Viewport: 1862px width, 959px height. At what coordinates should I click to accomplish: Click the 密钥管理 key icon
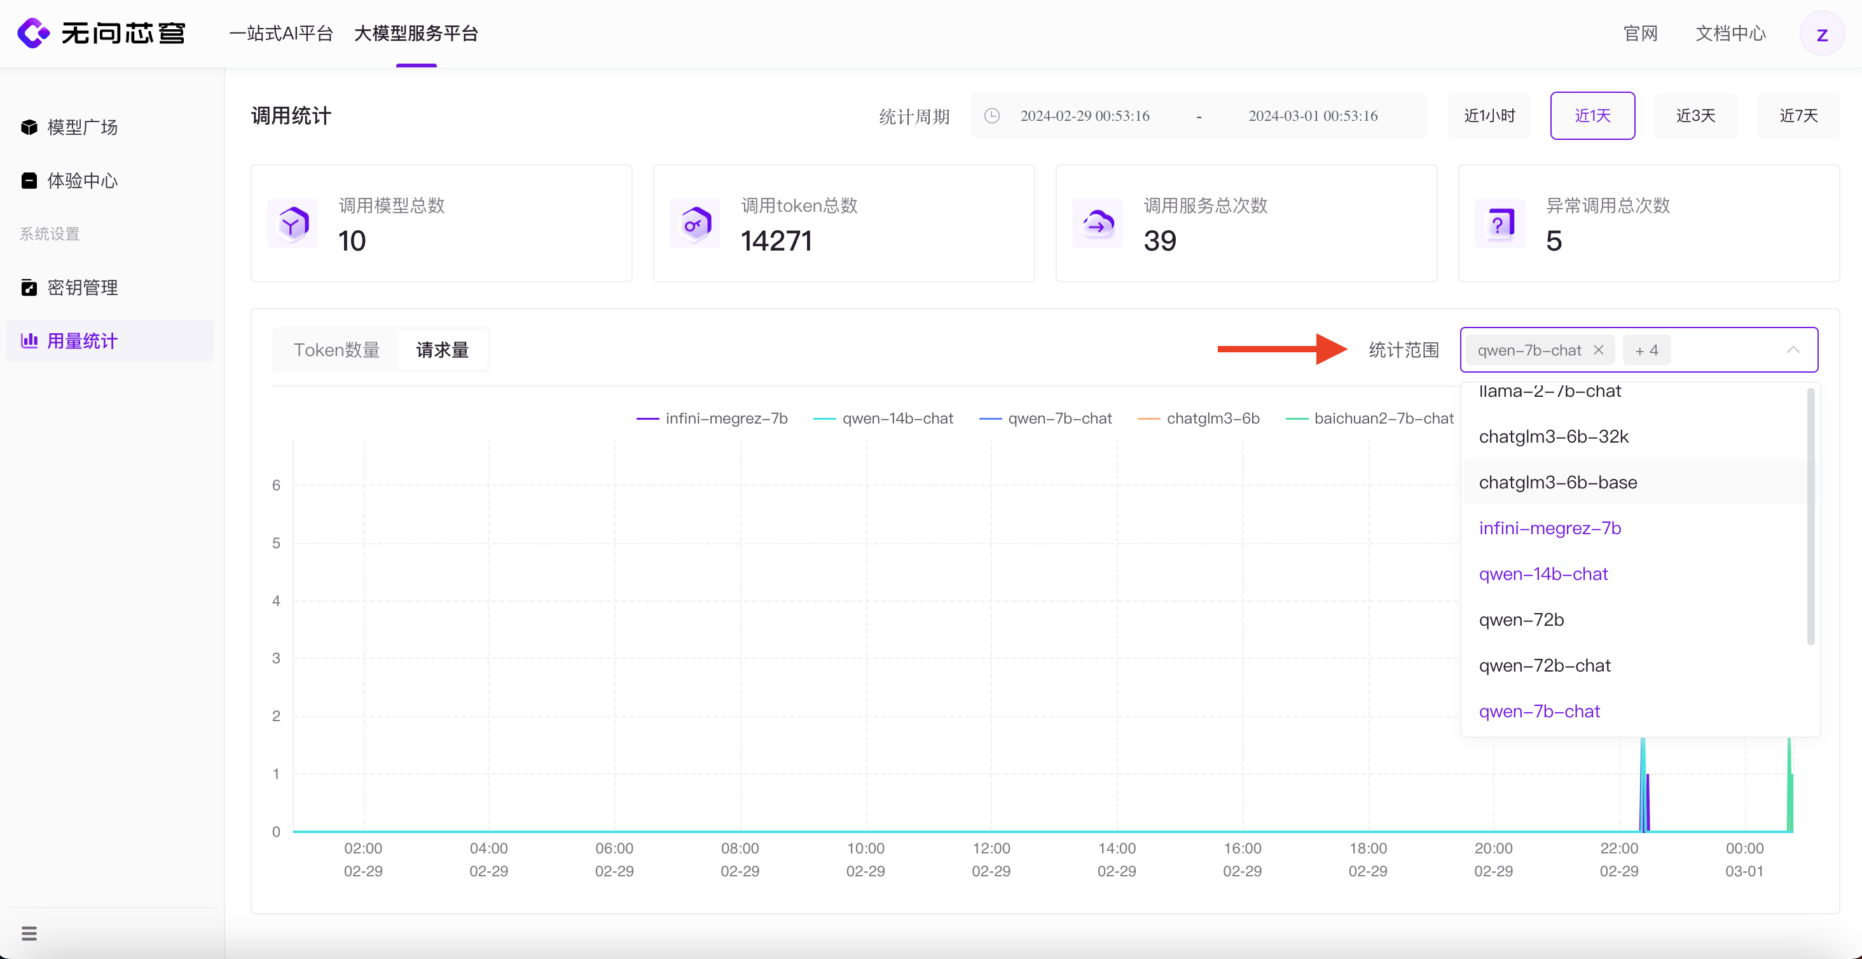point(29,287)
